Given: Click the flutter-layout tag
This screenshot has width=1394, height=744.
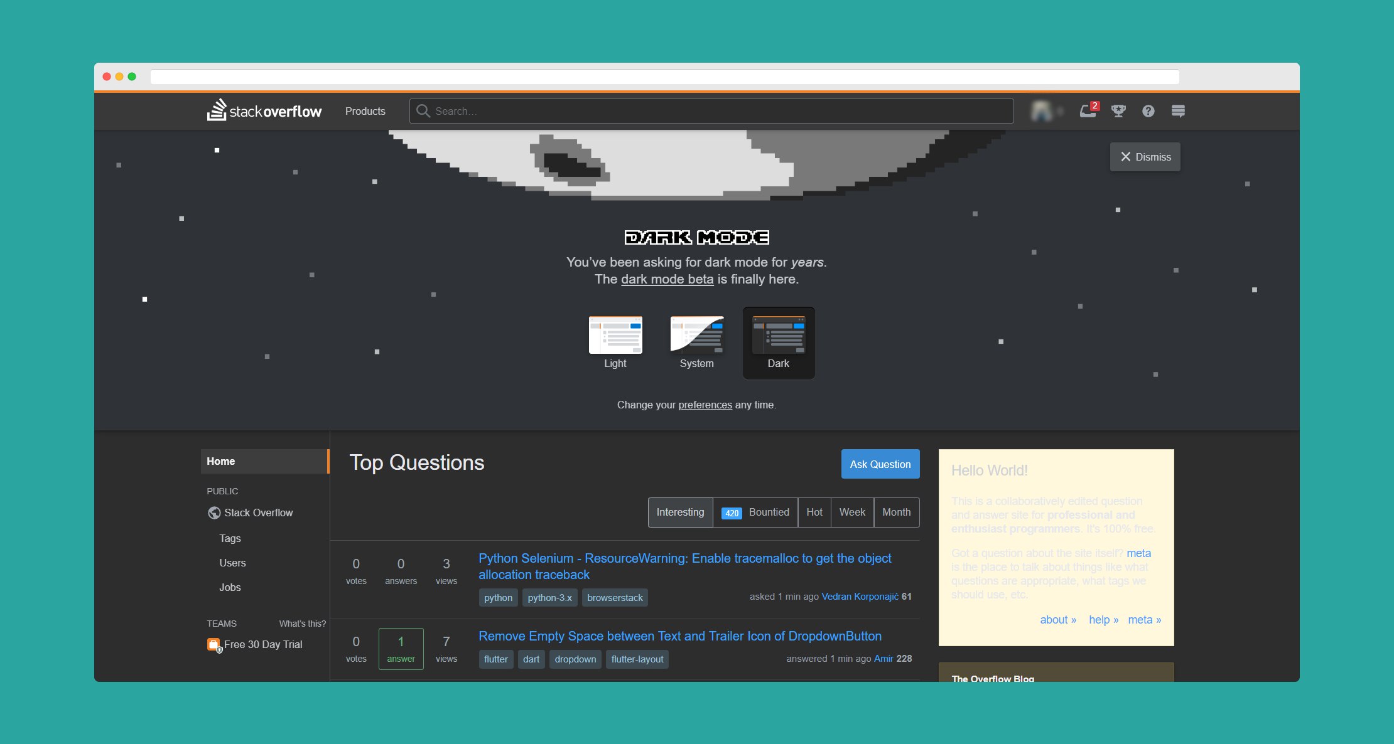Looking at the screenshot, I should click(637, 659).
